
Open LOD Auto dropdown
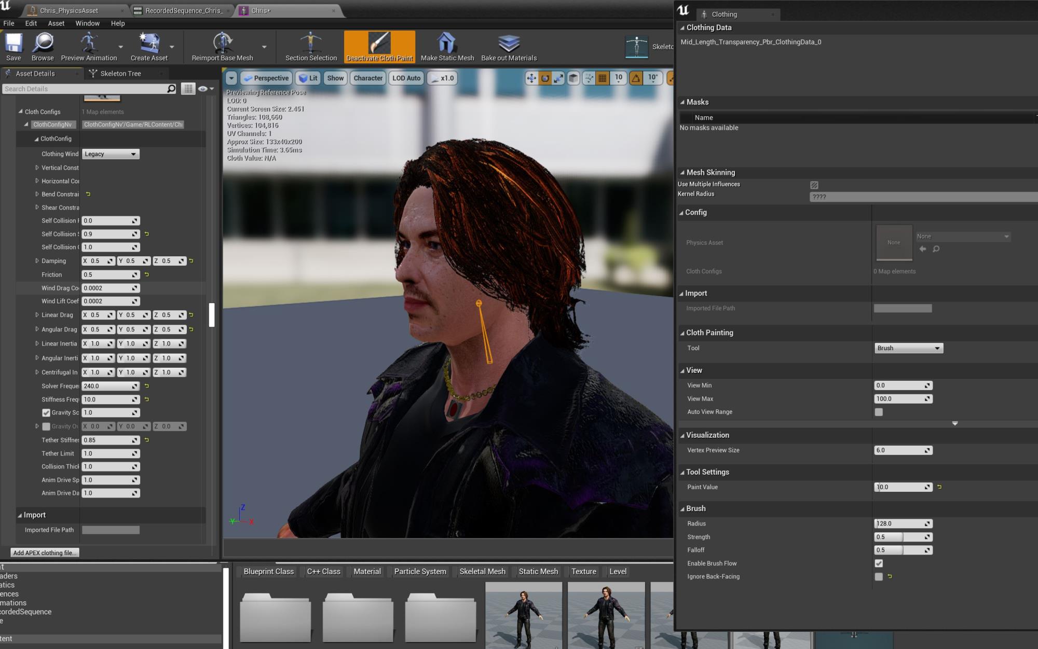406,78
